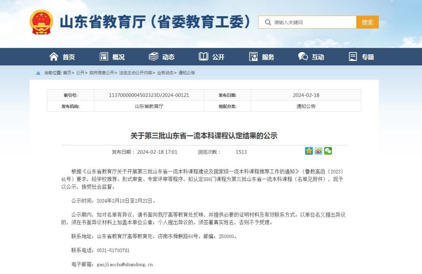Click the 互动 chat bubble icon
422x274 pixels.
tap(303, 57)
